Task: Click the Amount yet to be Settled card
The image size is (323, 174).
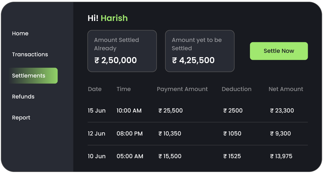Action: 200,51
